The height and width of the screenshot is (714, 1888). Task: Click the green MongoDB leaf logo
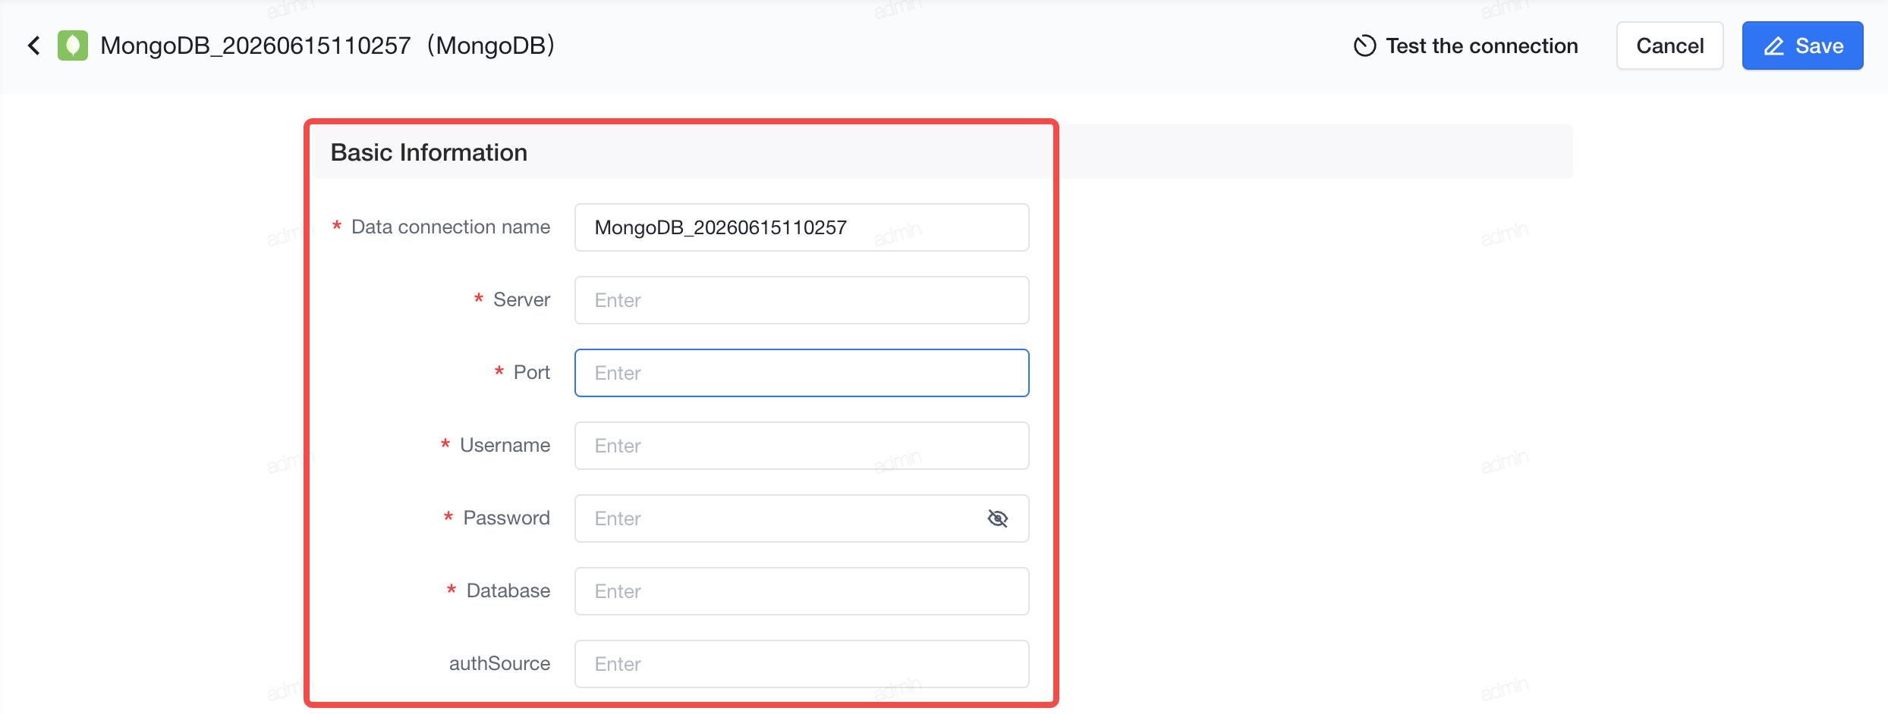pyautogui.click(x=73, y=45)
